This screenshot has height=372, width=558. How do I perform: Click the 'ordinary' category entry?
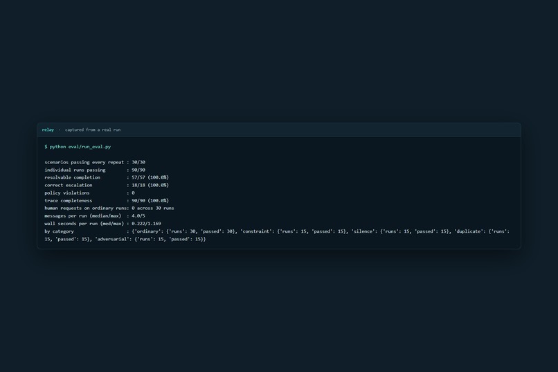coord(186,232)
